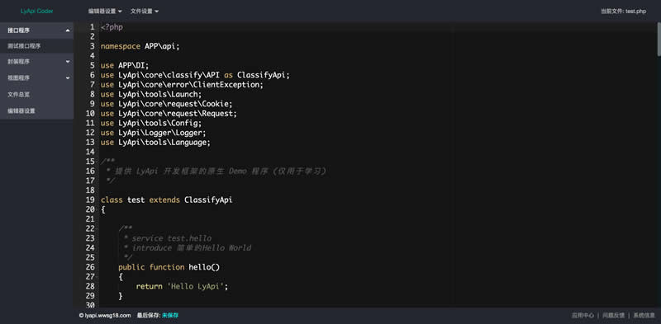Click the 当前文件: test.php label
The height and width of the screenshot is (324, 661).
pos(624,12)
